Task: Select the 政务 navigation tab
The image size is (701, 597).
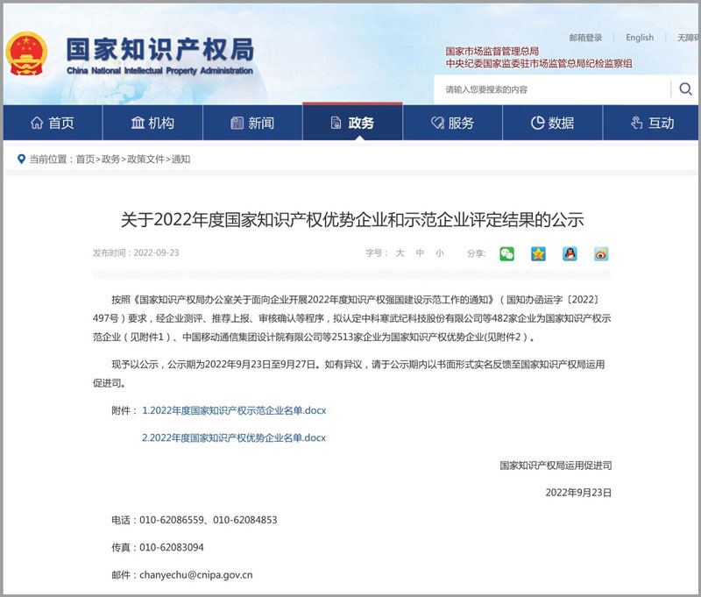Action: pyautogui.click(x=353, y=123)
